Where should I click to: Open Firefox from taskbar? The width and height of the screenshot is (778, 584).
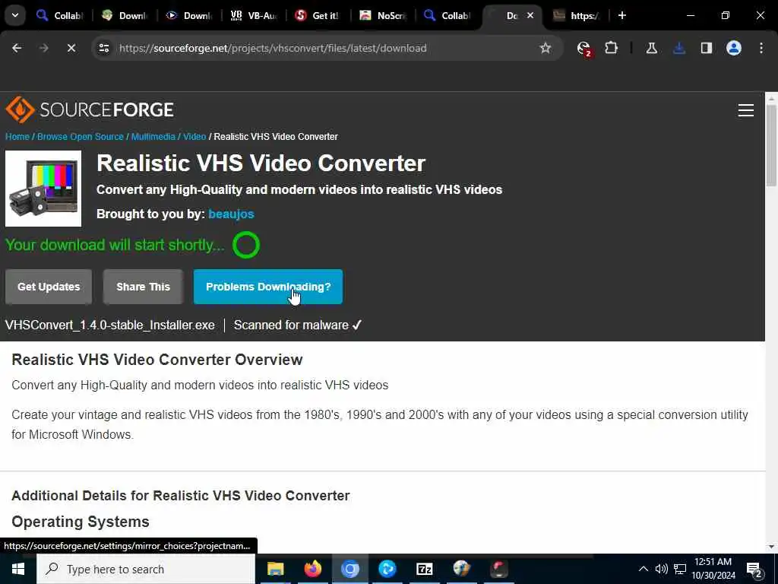coord(312,569)
